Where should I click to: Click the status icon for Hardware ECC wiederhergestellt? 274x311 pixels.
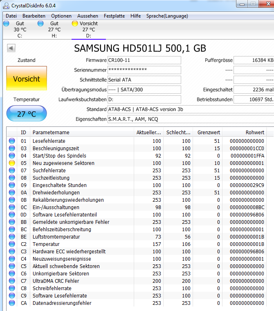[12, 251]
